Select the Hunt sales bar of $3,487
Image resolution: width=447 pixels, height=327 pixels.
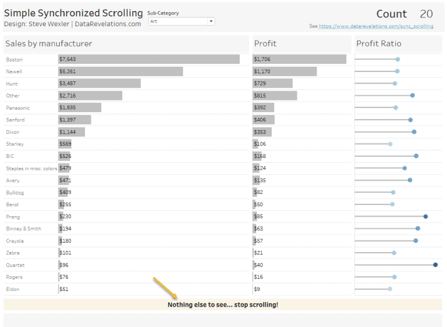point(100,84)
